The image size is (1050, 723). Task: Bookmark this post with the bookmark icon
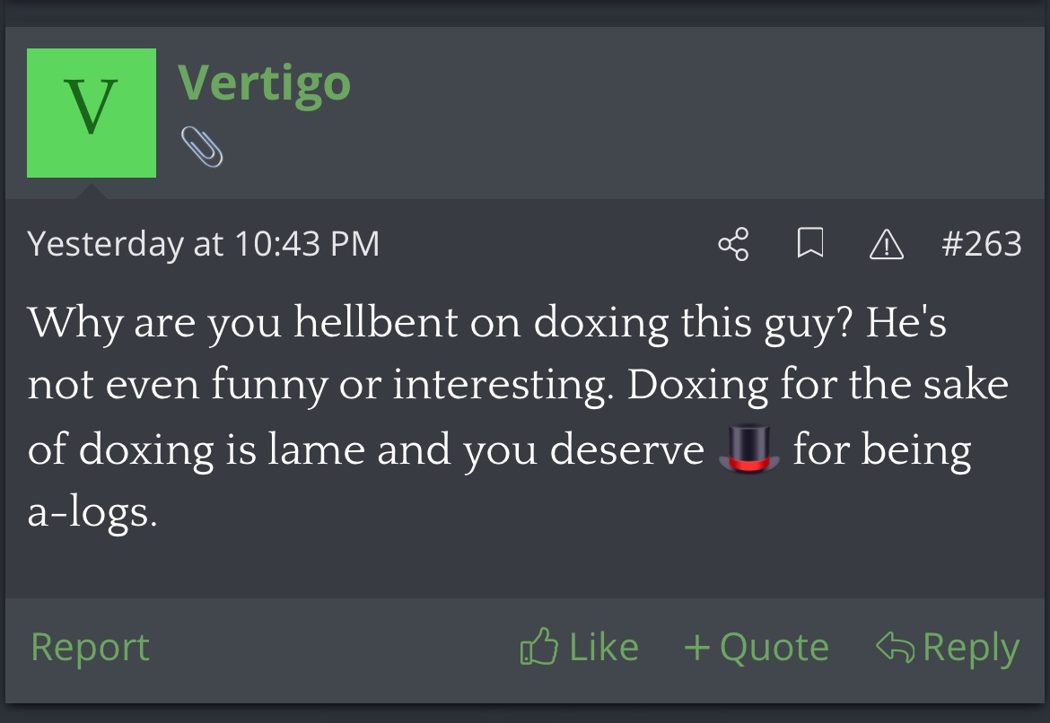point(809,243)
